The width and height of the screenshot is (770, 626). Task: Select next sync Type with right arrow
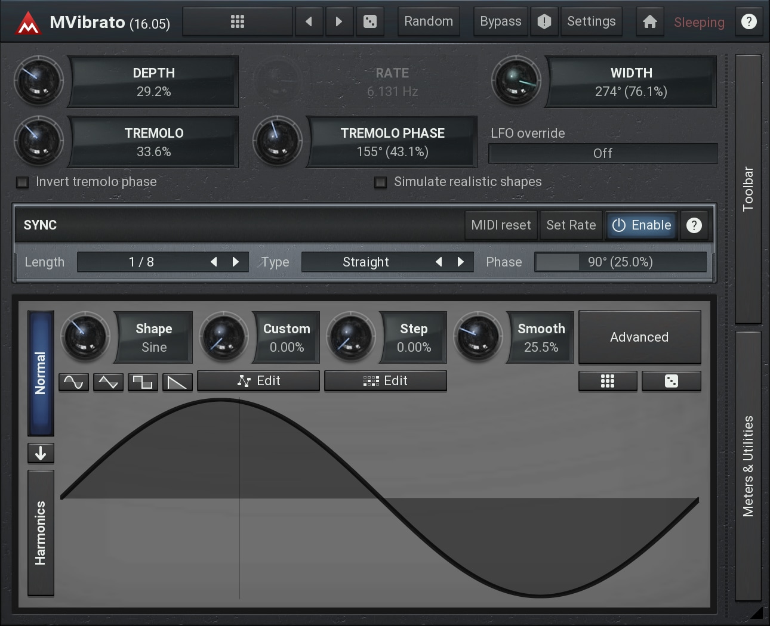(x=461, y=262)
